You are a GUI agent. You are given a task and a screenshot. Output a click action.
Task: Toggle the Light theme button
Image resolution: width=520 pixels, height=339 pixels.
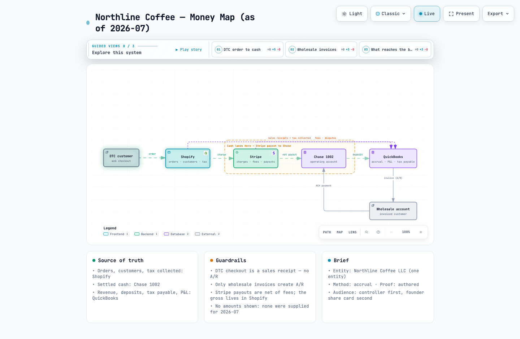pyautogui.click(x=352, y=14)
